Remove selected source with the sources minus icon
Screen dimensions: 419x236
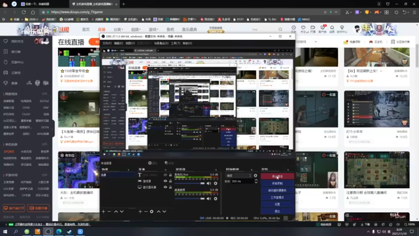[146, 211]
